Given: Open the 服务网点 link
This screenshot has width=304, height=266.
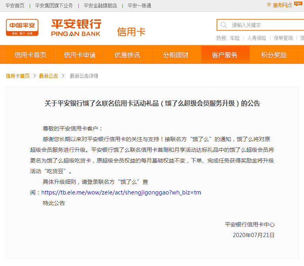Looking at the screenshot, I should click(282, 5).
